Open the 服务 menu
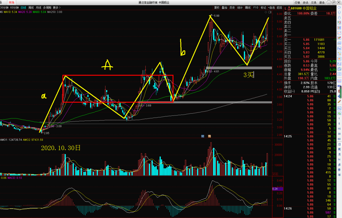The width and height of the screenshot is (342, 218). pos(322,3)
